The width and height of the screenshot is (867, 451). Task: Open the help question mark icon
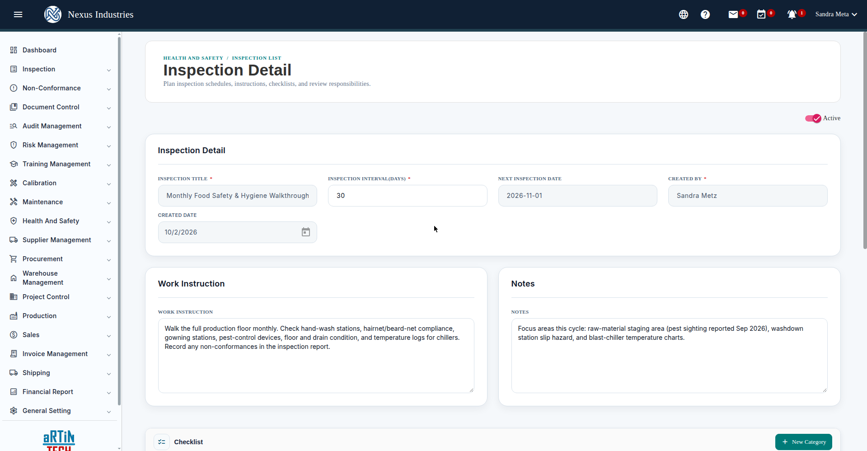[705, 14]
